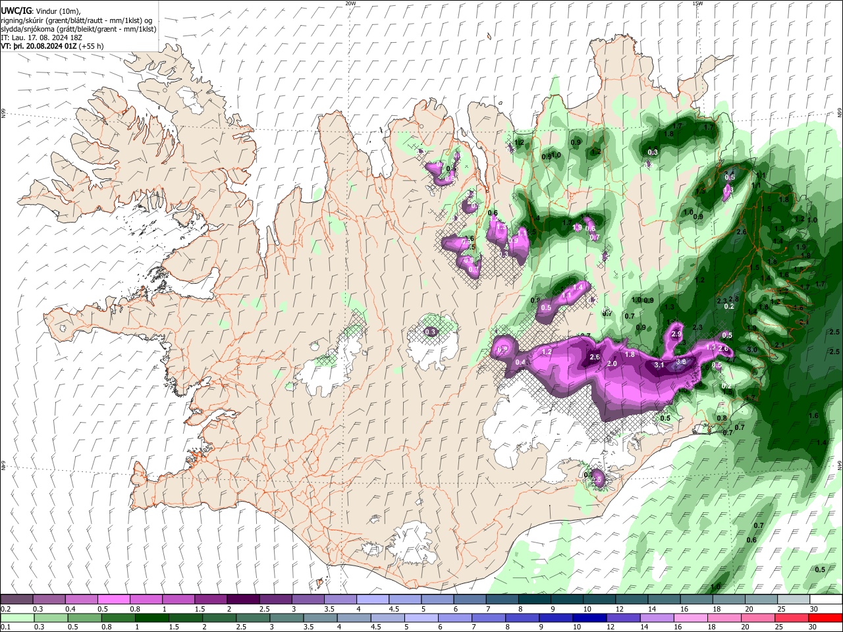Click the 20W longitude label at top
Viewport: 843px width, 632px height.
coord(350,3)
